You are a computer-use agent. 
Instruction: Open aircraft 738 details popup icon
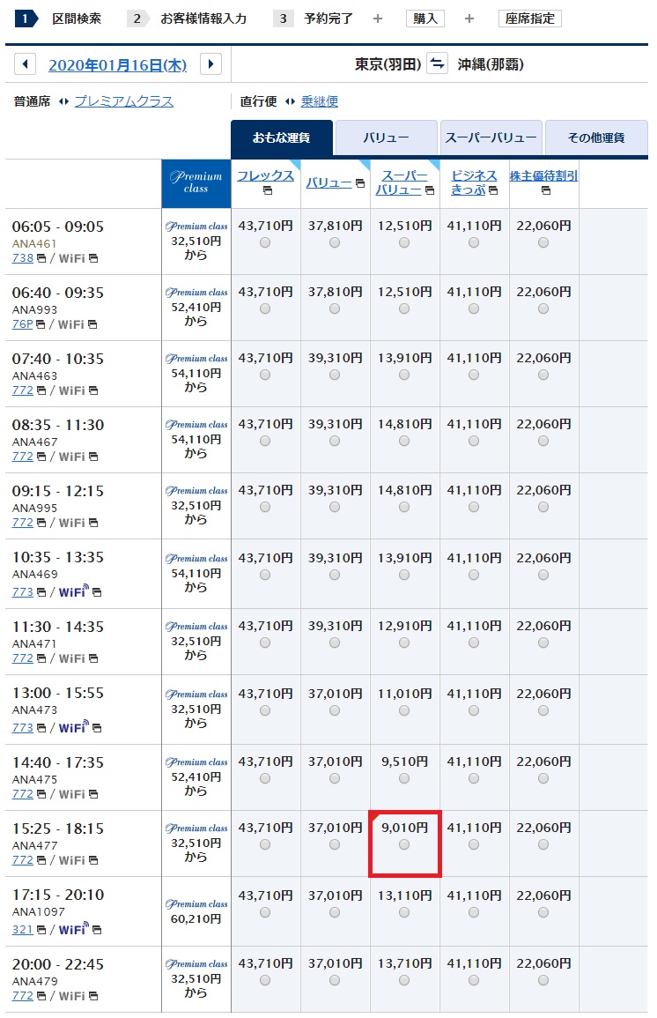[41, 258]
